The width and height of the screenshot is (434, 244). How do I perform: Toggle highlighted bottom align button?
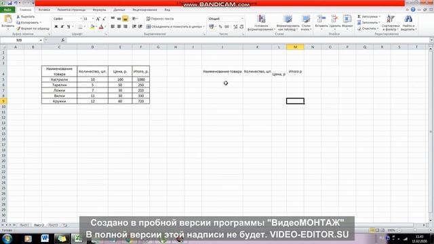(x=125, y=18)
